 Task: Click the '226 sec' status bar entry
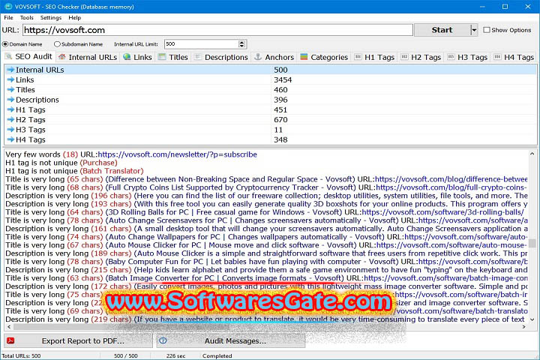175,355
